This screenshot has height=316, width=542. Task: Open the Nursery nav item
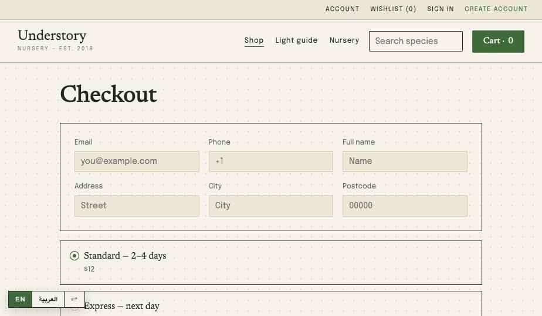tap(344, 40)
